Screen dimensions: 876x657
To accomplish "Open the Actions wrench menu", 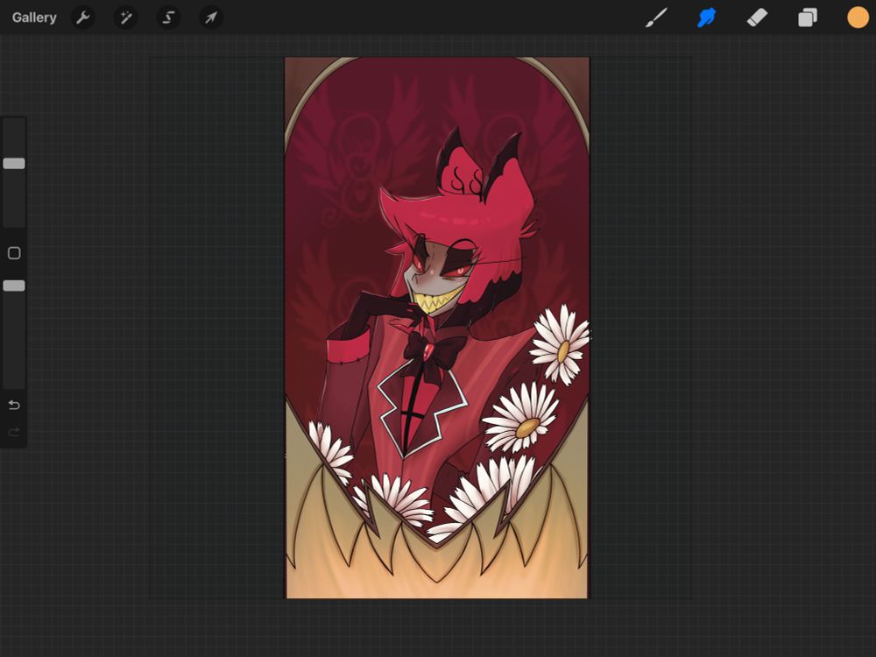I will pos(82,18).
